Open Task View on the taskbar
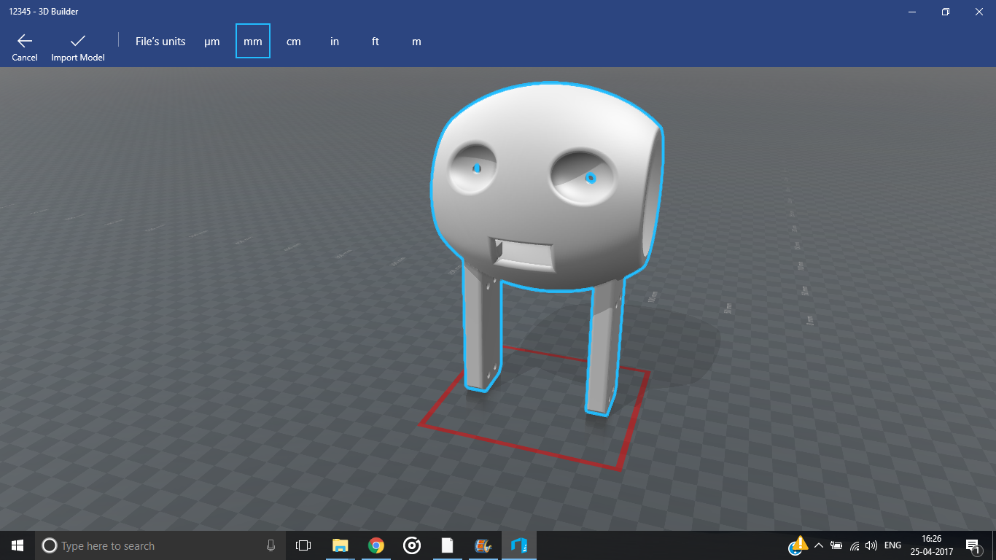Screen dimensions: 996x560 (x=303, y=545)
